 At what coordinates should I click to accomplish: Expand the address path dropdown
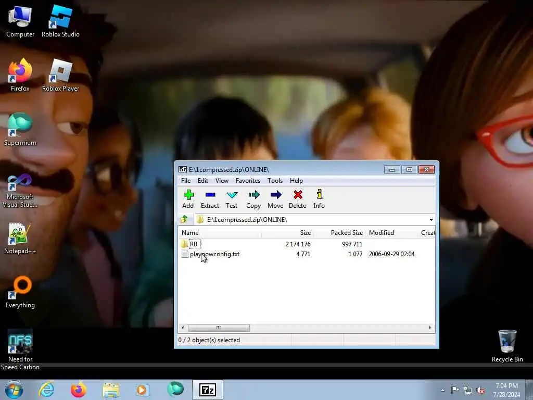[x=430, y=220]
